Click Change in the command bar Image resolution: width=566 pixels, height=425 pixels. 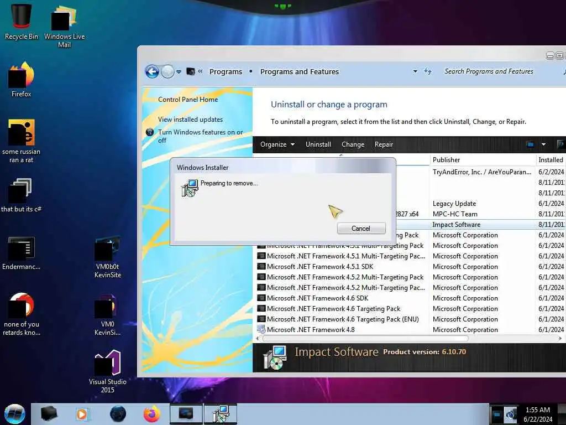pyautogui.click(x=353, y=144)
